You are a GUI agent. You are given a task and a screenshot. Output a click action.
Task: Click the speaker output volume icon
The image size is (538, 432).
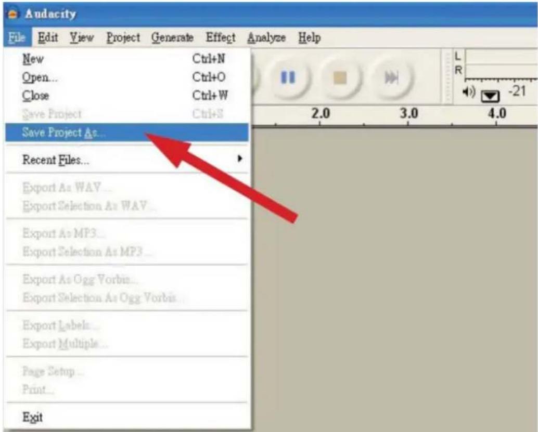click(469, 92)
